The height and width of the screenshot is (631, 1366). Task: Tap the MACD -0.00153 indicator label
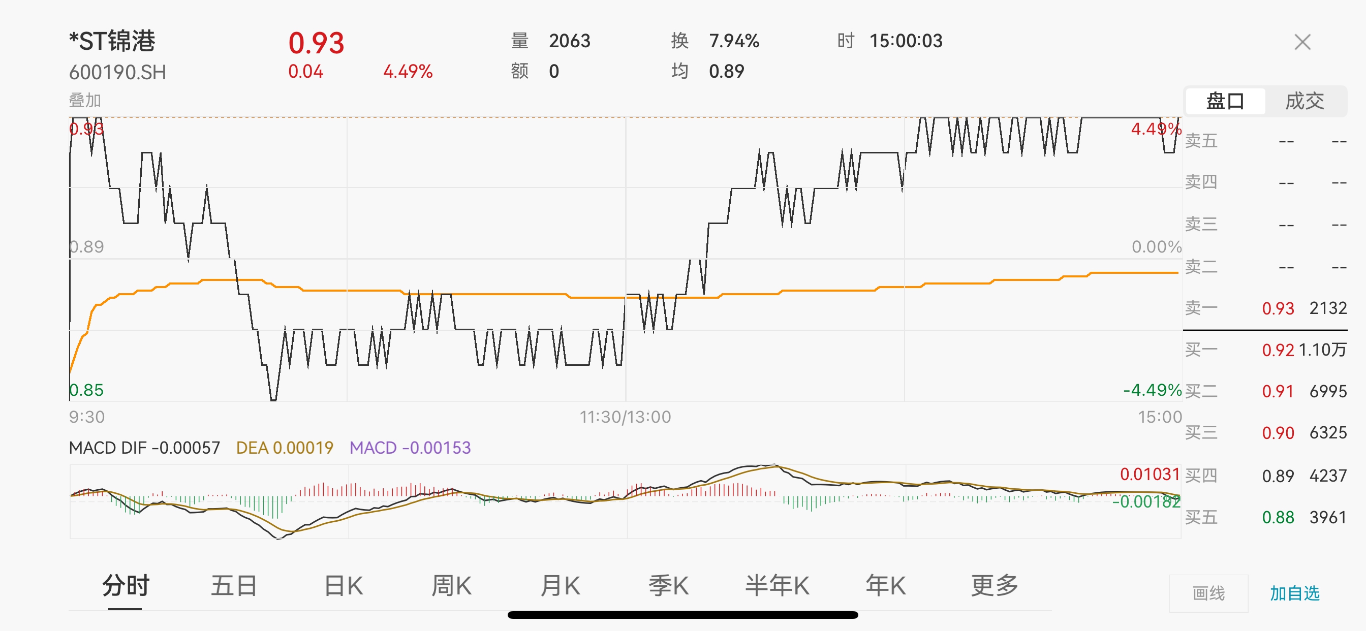click(410, 448)
